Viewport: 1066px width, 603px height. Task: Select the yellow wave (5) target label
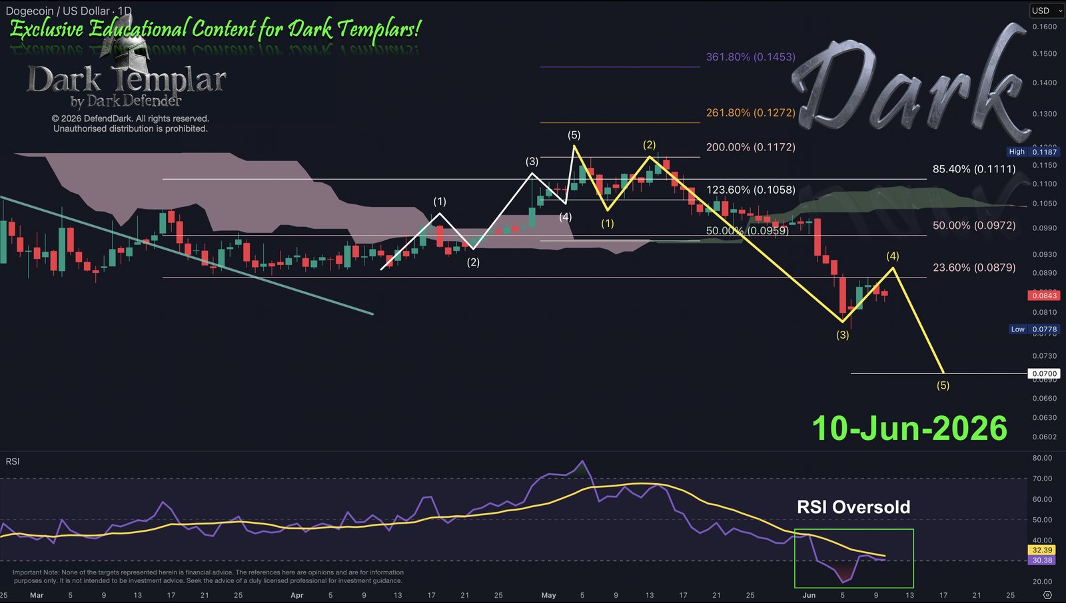click(x=943, y=385)
